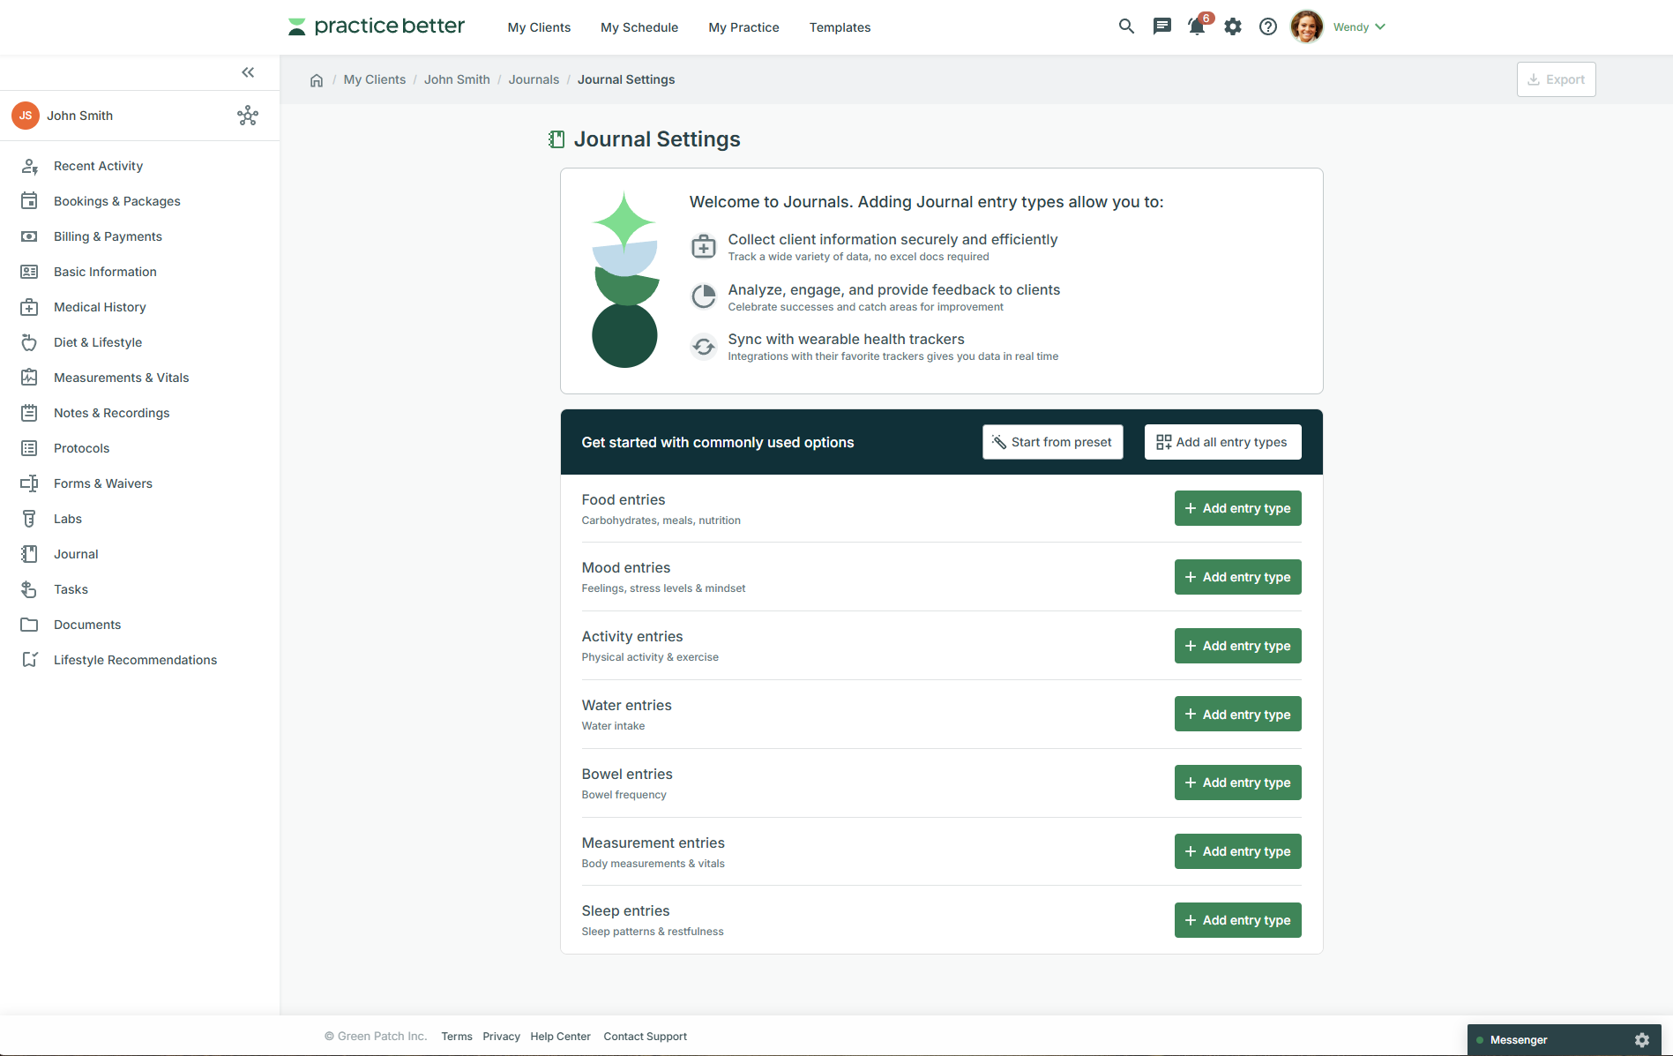Go to home via breadcrumb icon
The height and width of the screenshot is (1056, 1673).
(317, 80)
